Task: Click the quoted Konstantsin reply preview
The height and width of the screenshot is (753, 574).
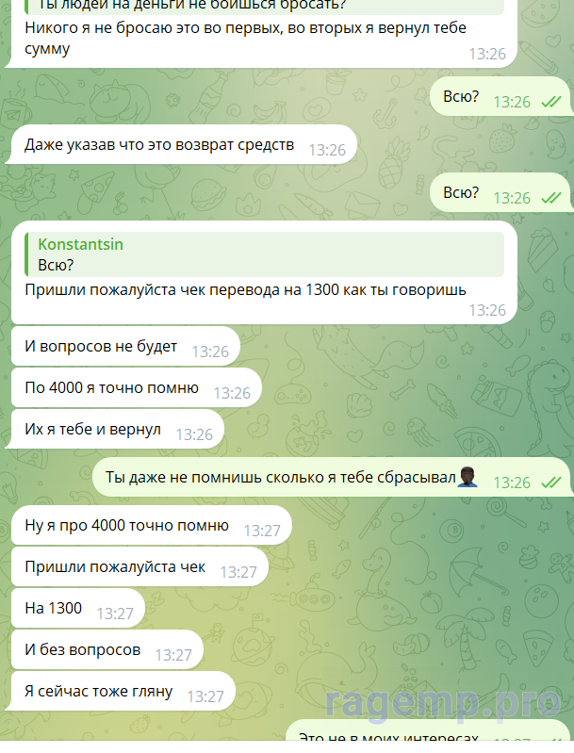Action: coord(265,254)
